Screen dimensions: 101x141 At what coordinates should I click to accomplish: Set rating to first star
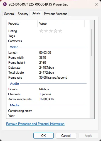(41, 31)
